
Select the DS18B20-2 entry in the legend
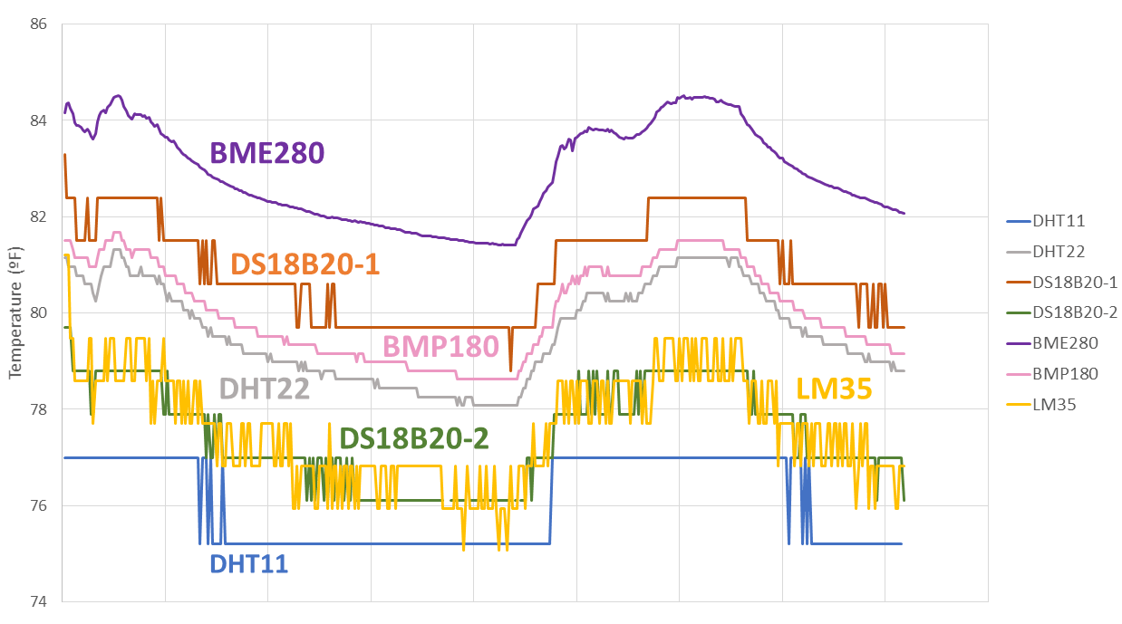[1074, 312]
